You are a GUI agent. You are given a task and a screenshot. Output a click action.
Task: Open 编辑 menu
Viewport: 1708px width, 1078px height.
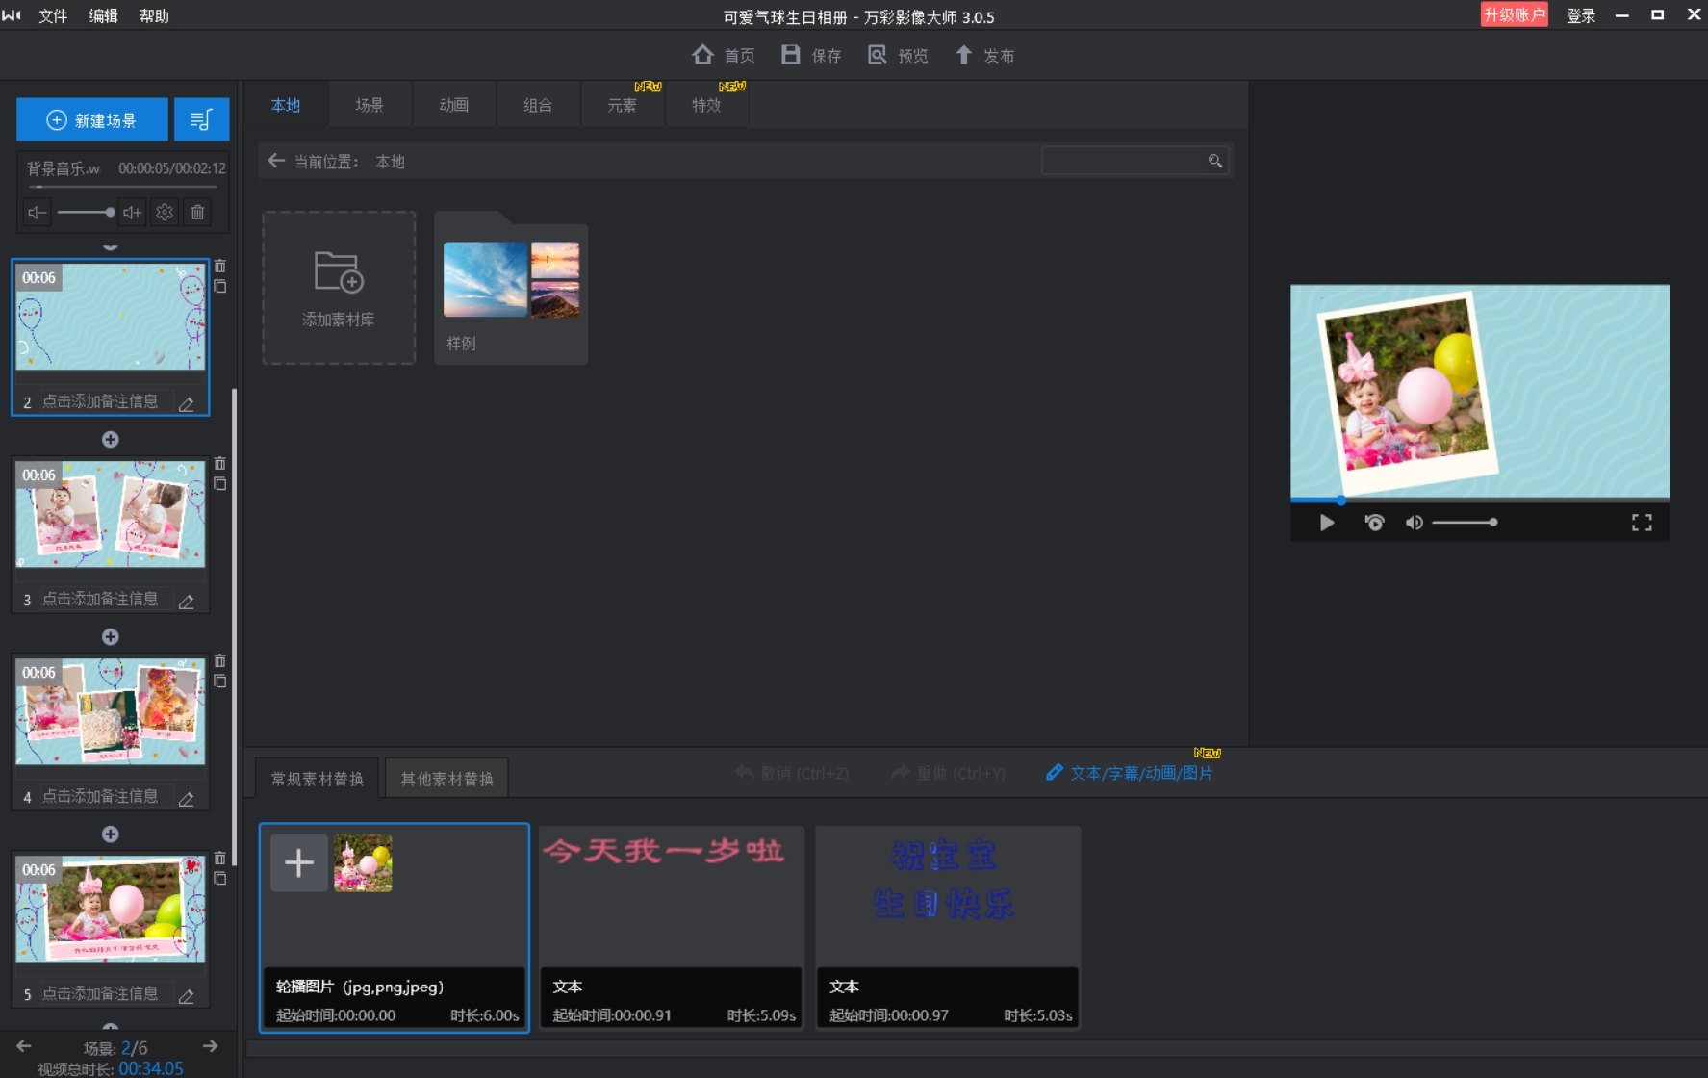[x=103, y=15]
